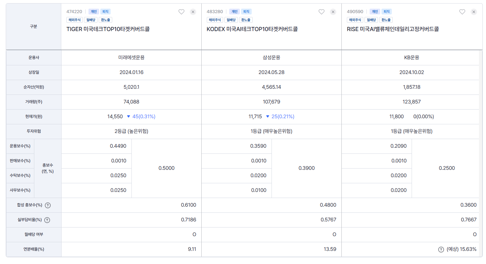
Task: Click 환노출 tag of TIGER ETF
Action: tap(105, 20)
